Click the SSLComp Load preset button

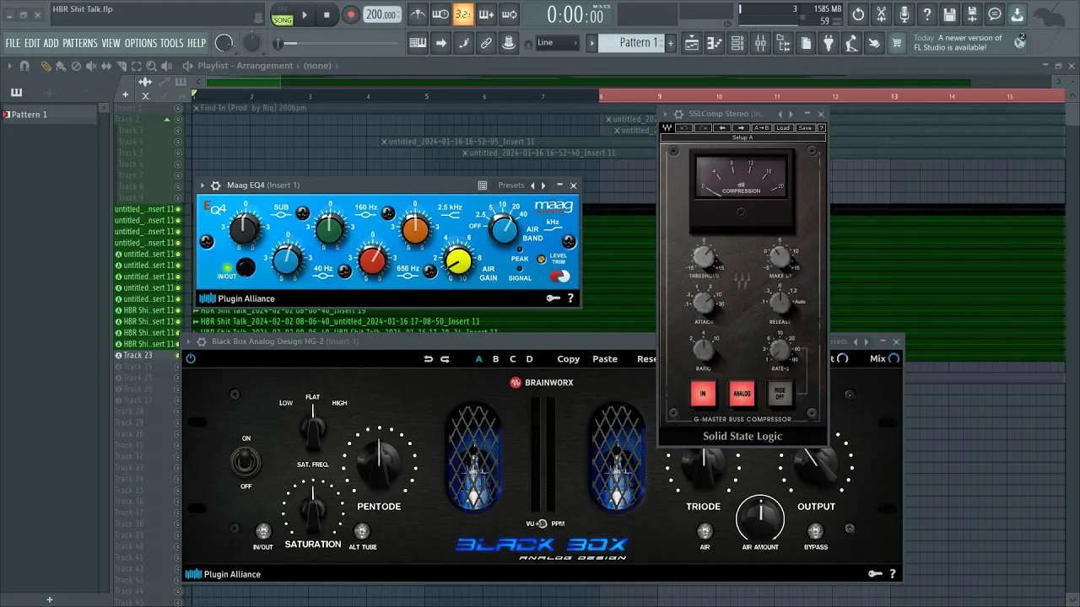click(x=783, y=128)
